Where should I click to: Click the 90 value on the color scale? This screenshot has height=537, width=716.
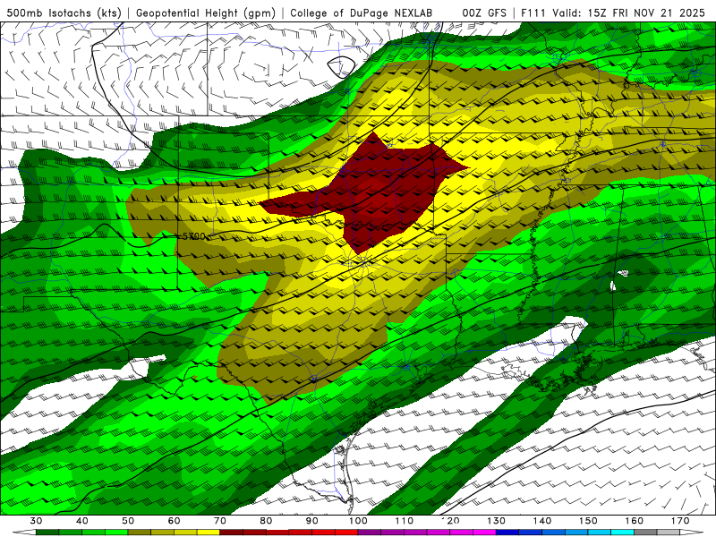tap(312, 521)
